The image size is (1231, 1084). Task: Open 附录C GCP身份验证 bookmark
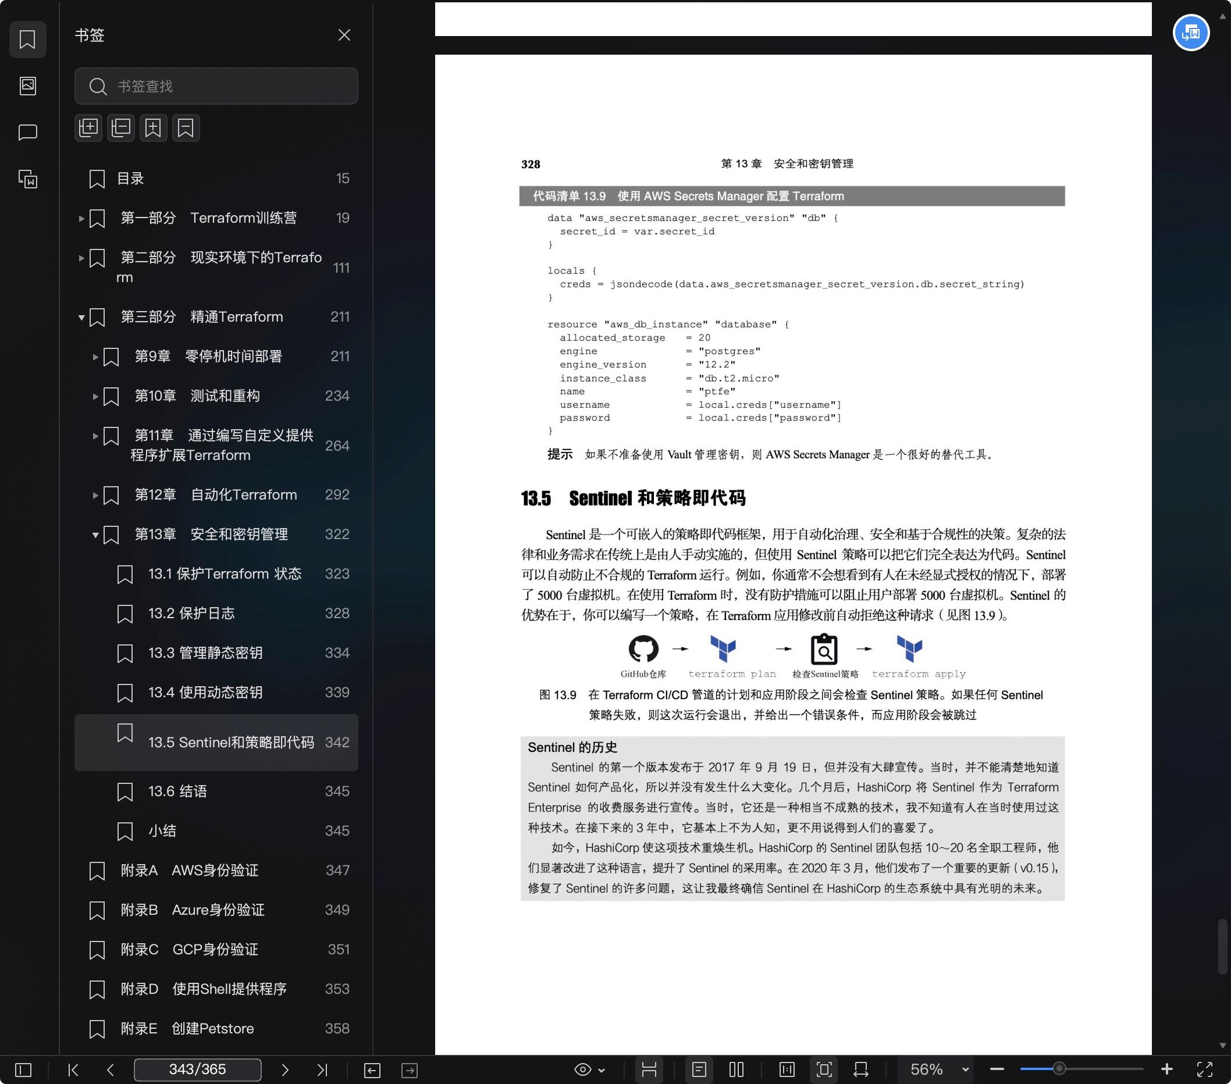[216, 950]
